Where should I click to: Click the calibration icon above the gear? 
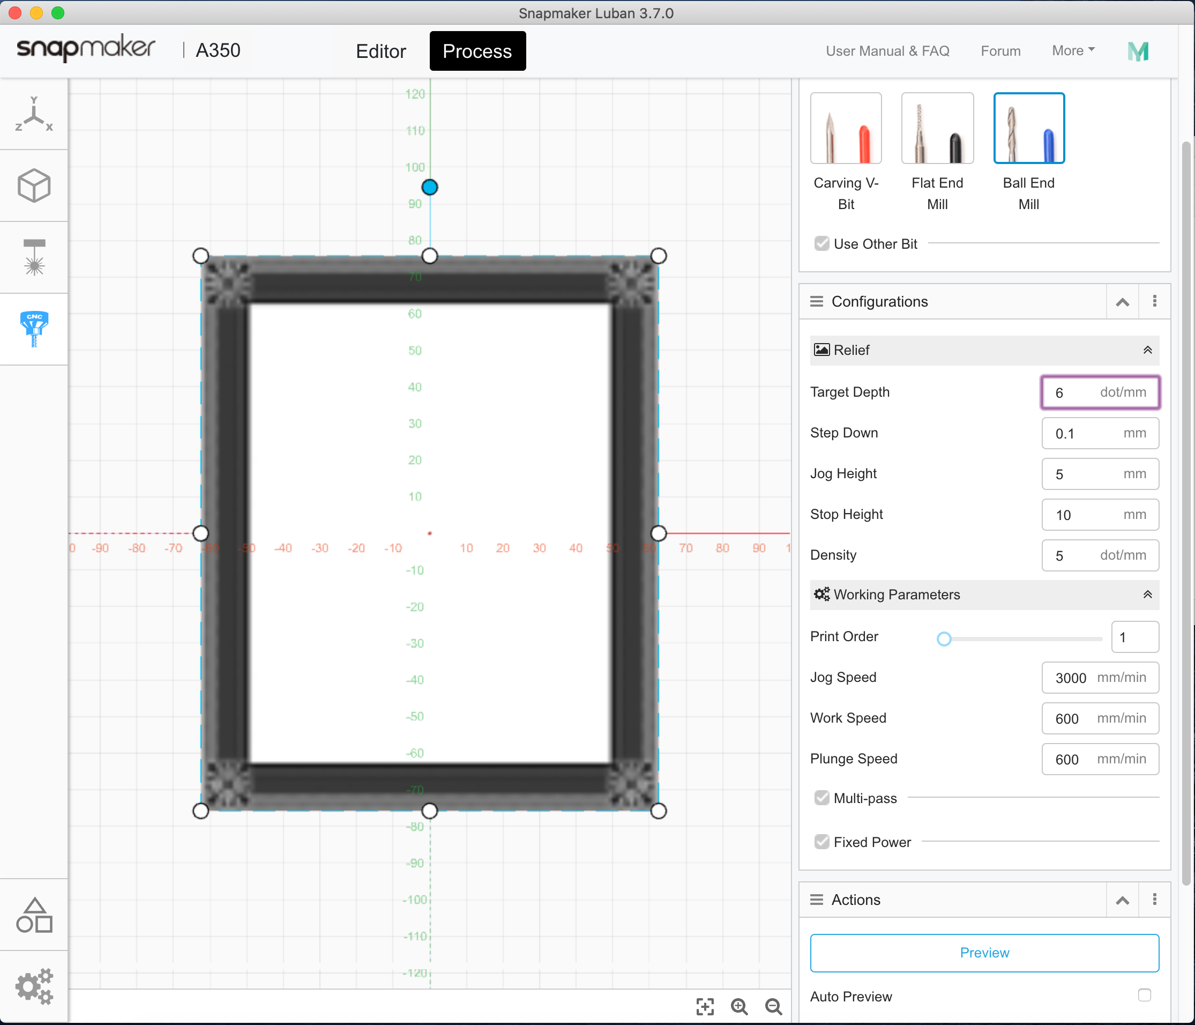point(35,915)
